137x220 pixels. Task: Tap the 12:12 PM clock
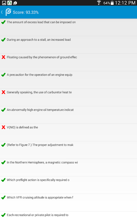click(x=125, y=3)
